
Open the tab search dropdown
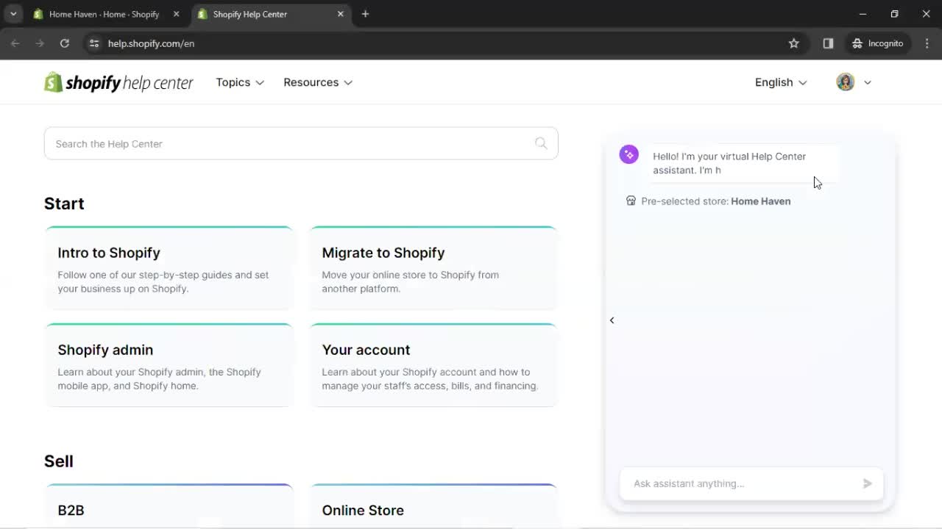13,14
